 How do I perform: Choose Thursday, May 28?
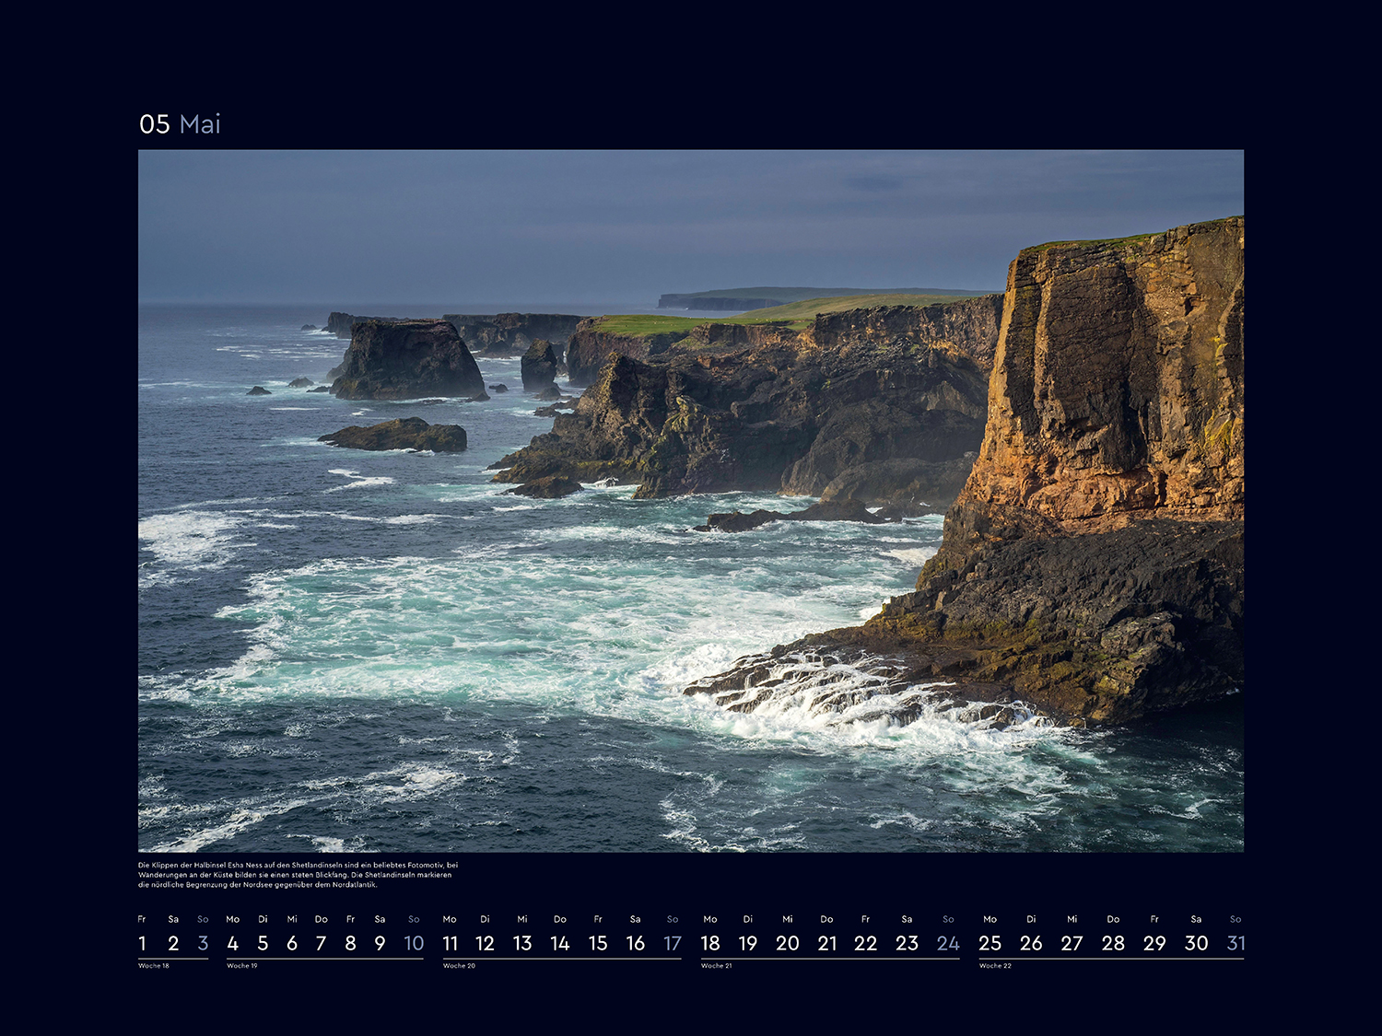point(1113,943)
